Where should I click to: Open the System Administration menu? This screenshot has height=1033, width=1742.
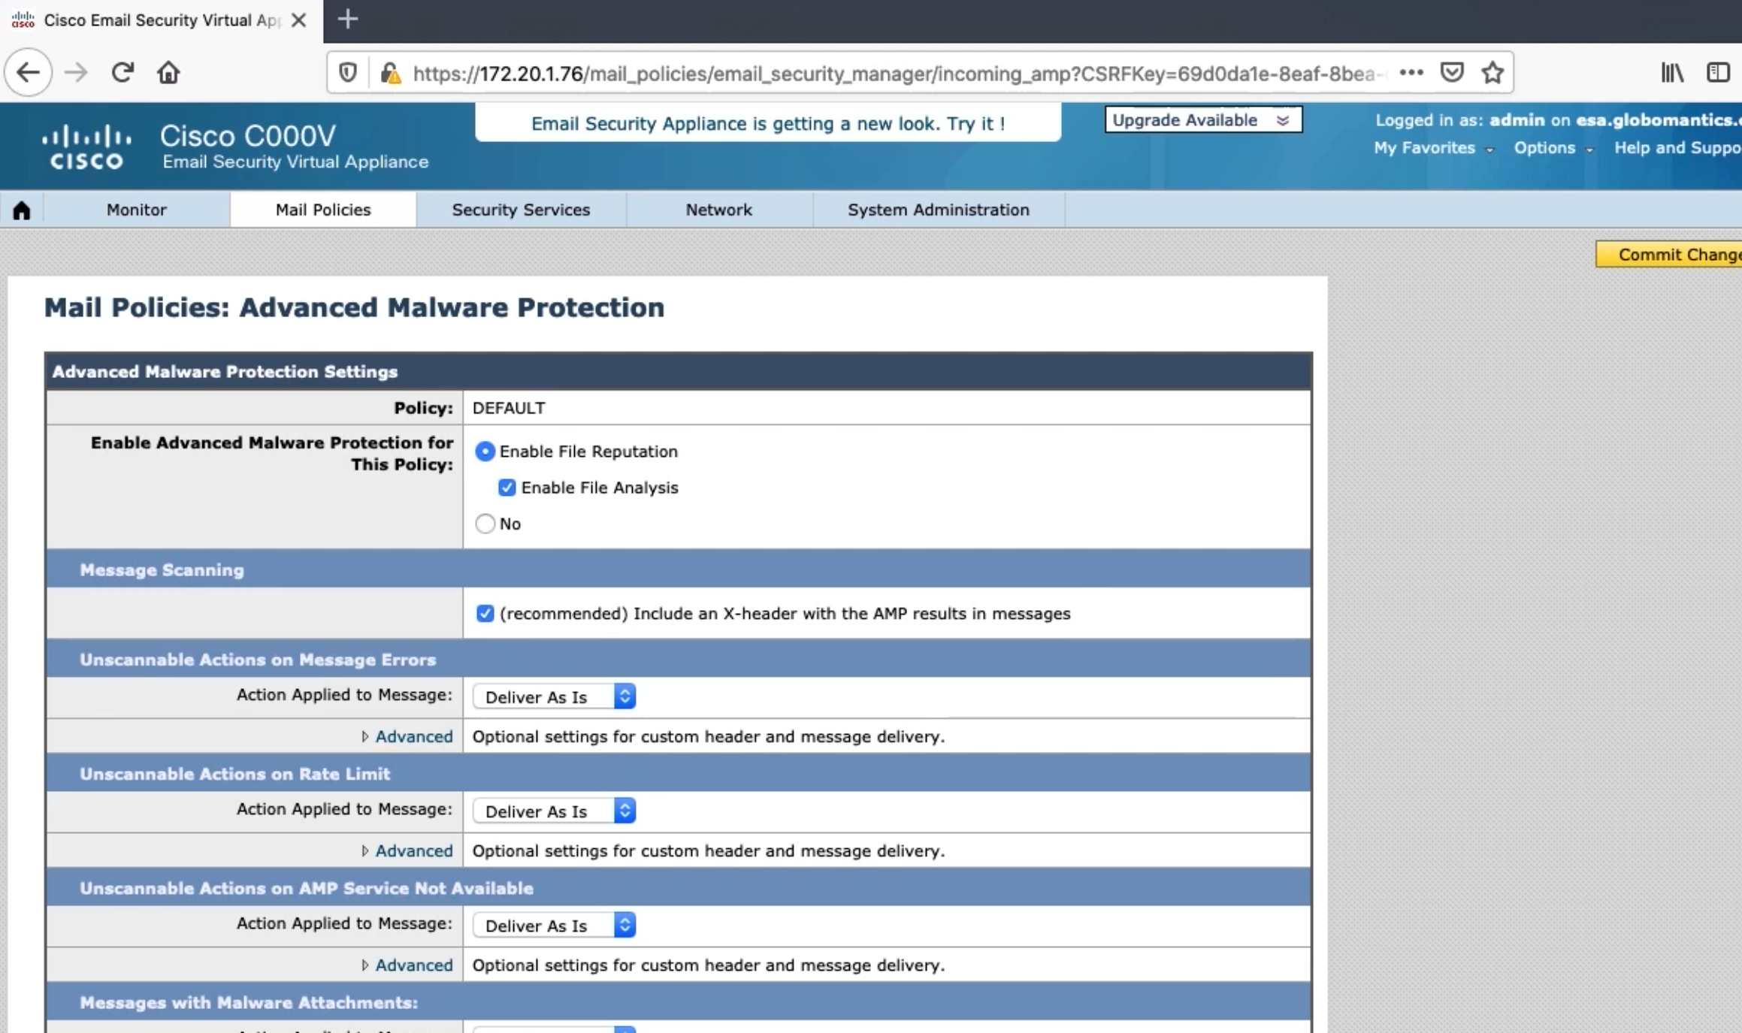939,210
